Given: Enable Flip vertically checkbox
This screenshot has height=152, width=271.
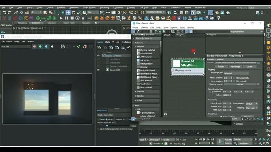Looking at the screenshot, I should (x=234, y=81).
